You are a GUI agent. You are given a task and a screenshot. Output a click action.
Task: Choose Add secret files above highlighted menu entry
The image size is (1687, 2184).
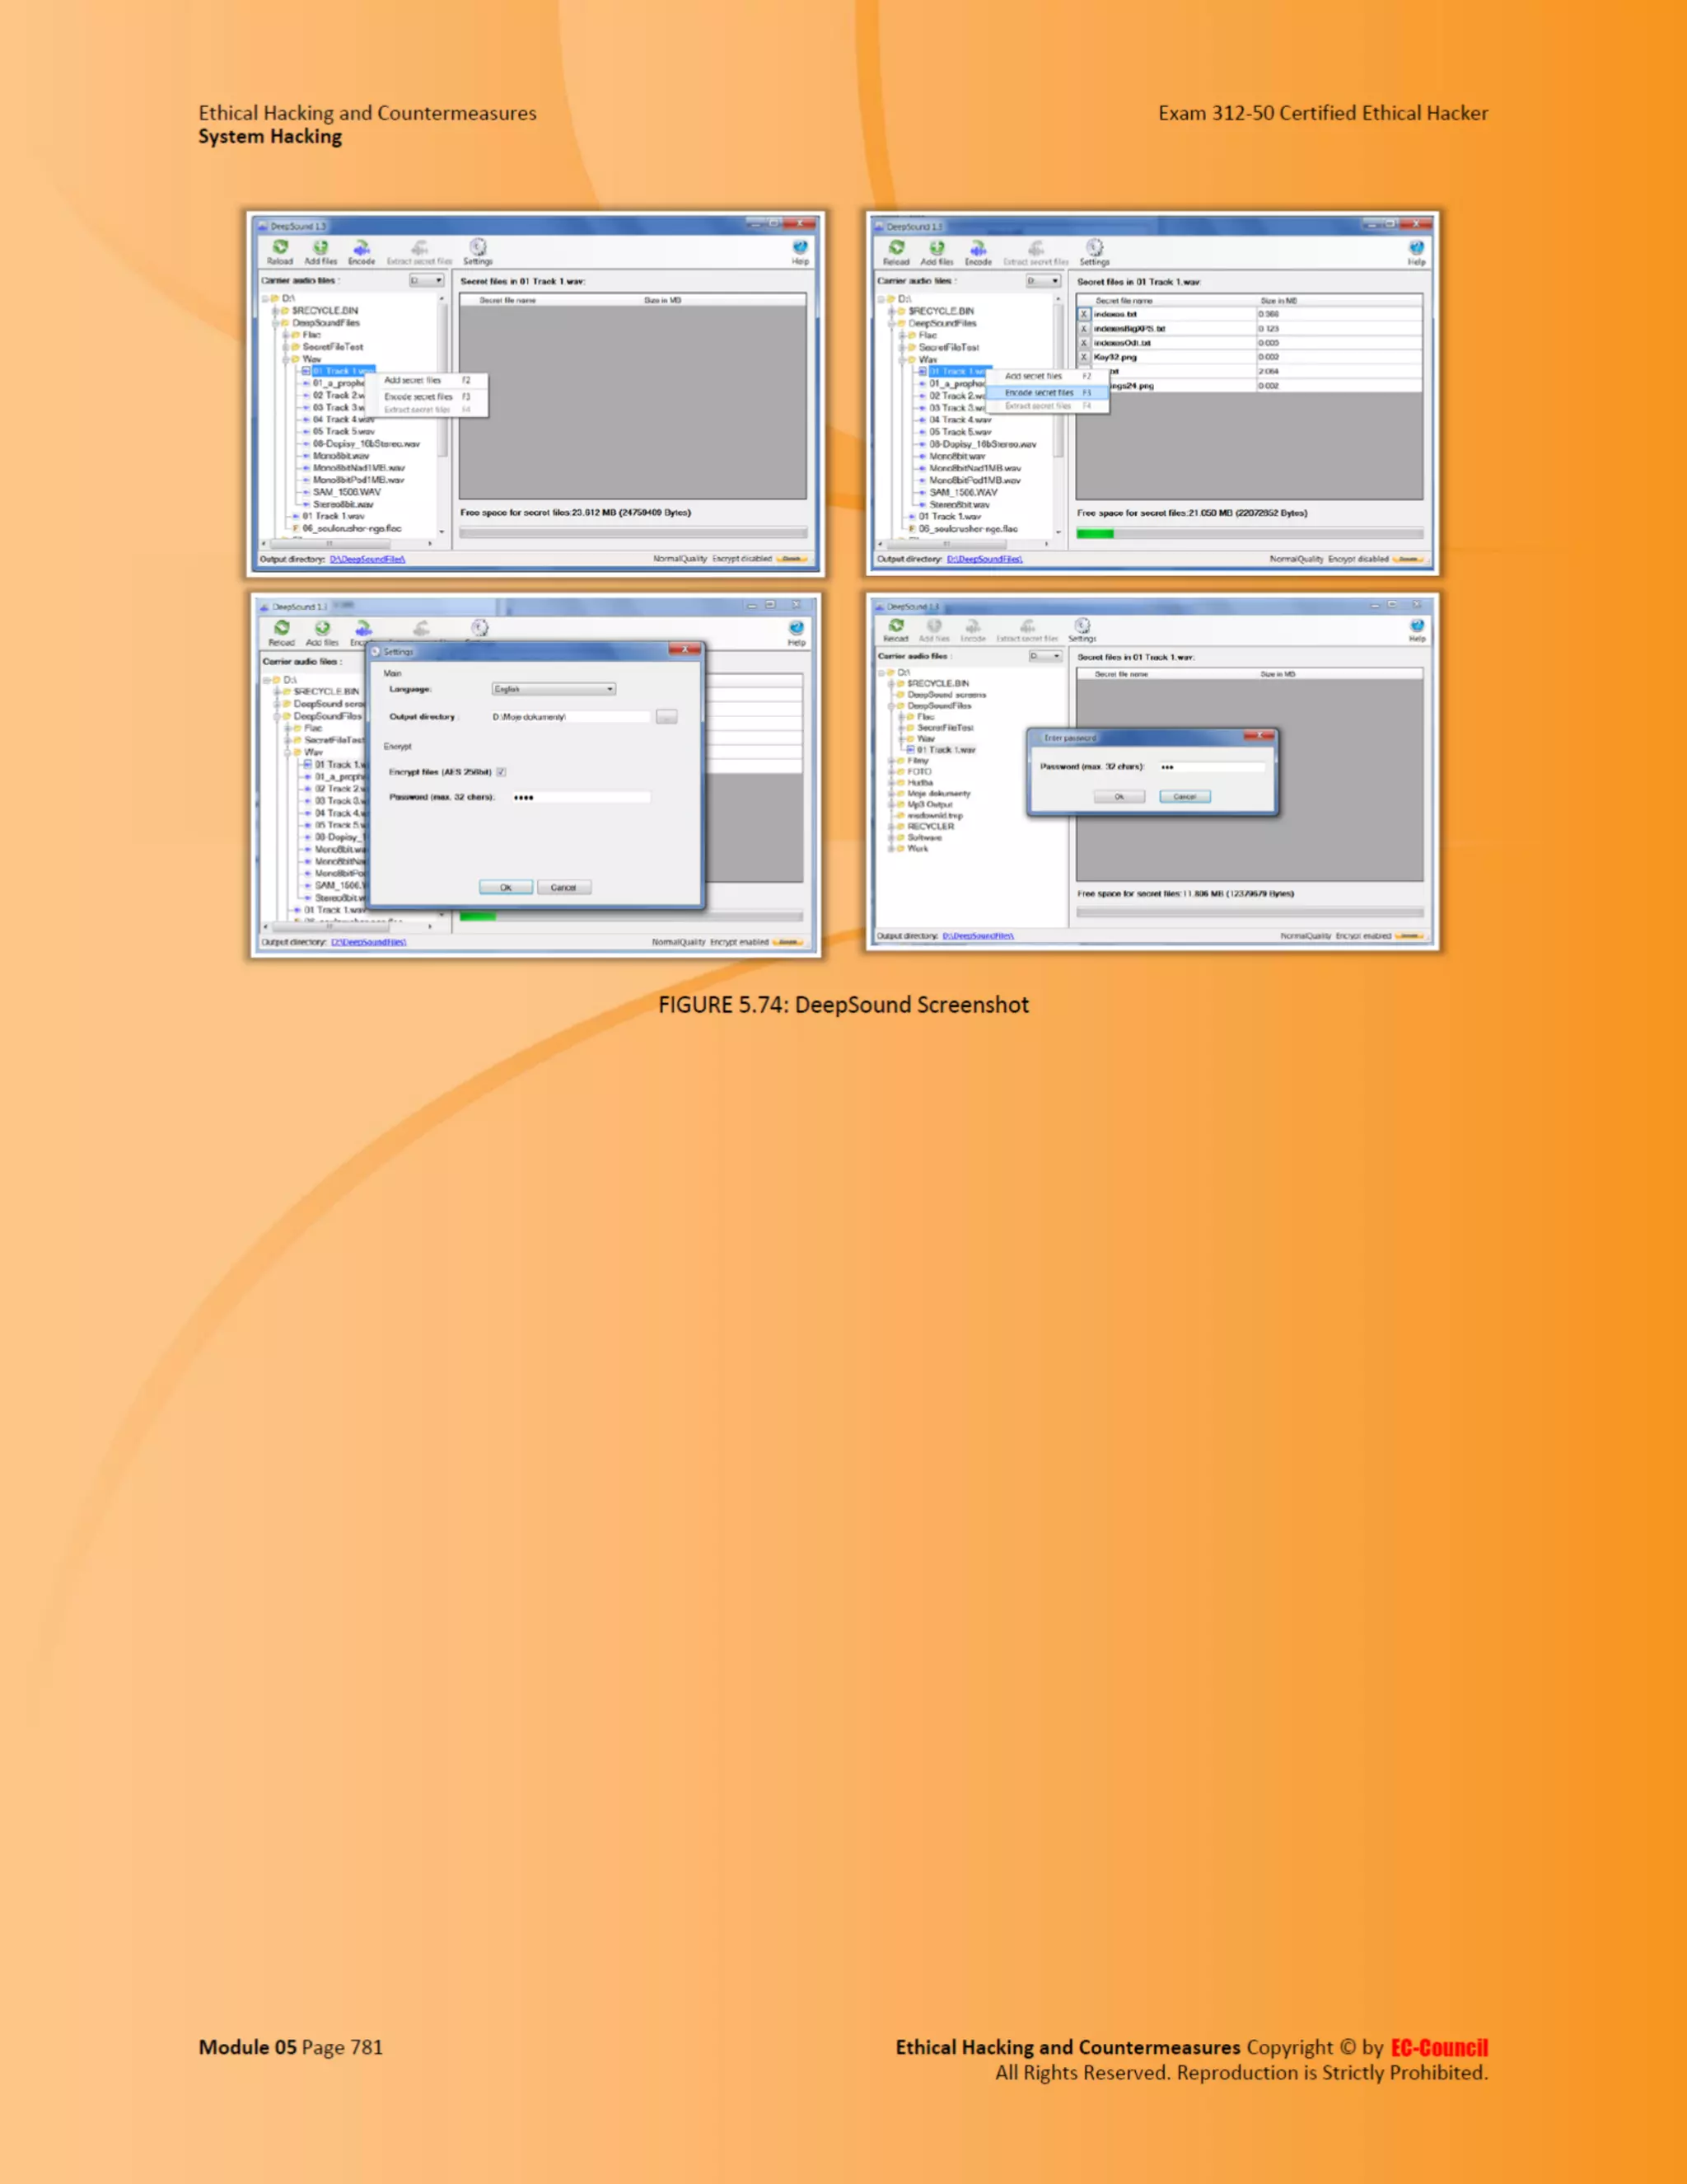click(x=1034, y=376)
